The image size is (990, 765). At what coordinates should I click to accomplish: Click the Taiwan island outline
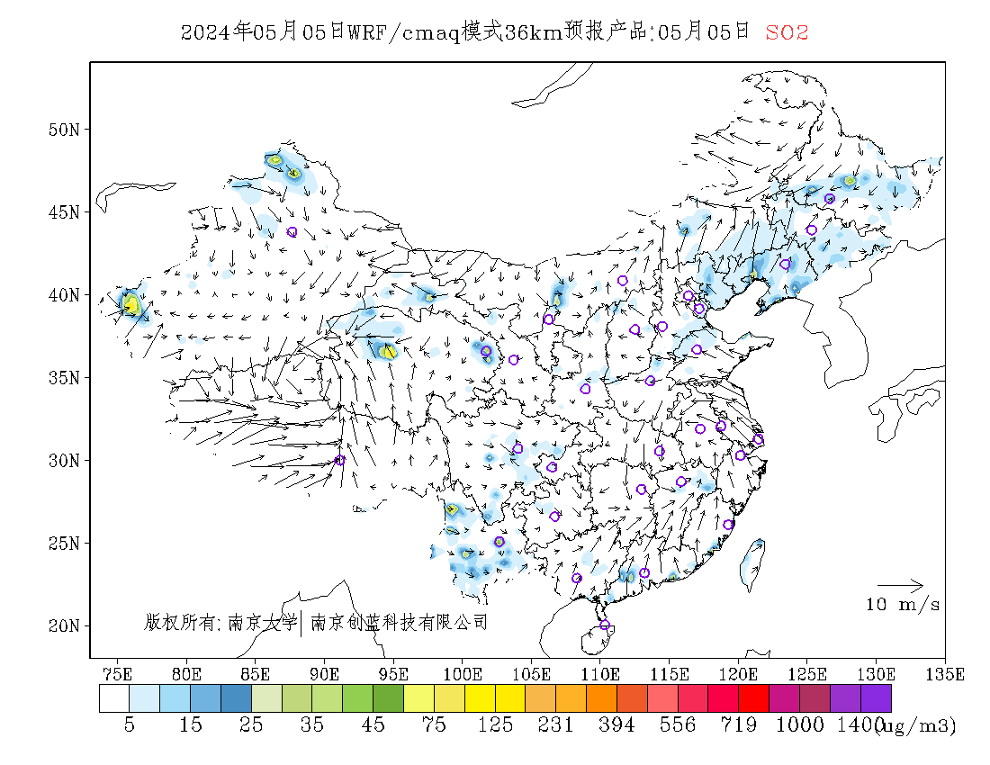click(x=752, y=563)
